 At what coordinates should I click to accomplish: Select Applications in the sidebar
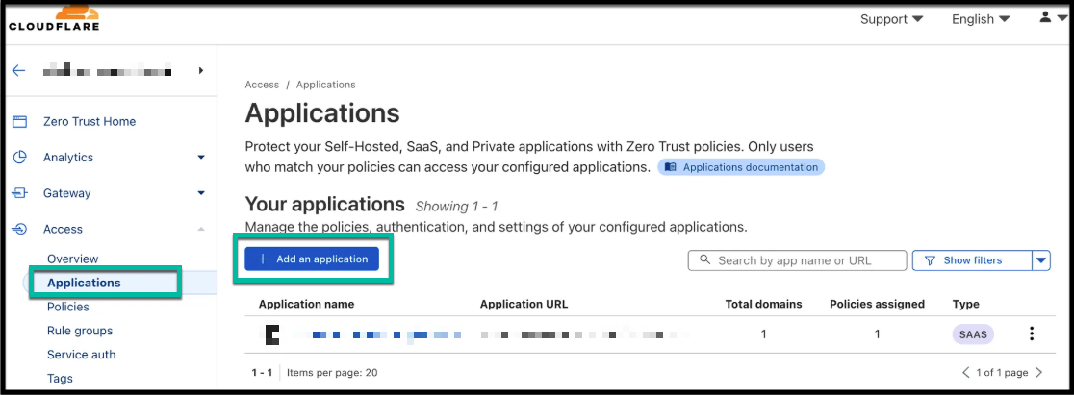click(x=84, y=283)
